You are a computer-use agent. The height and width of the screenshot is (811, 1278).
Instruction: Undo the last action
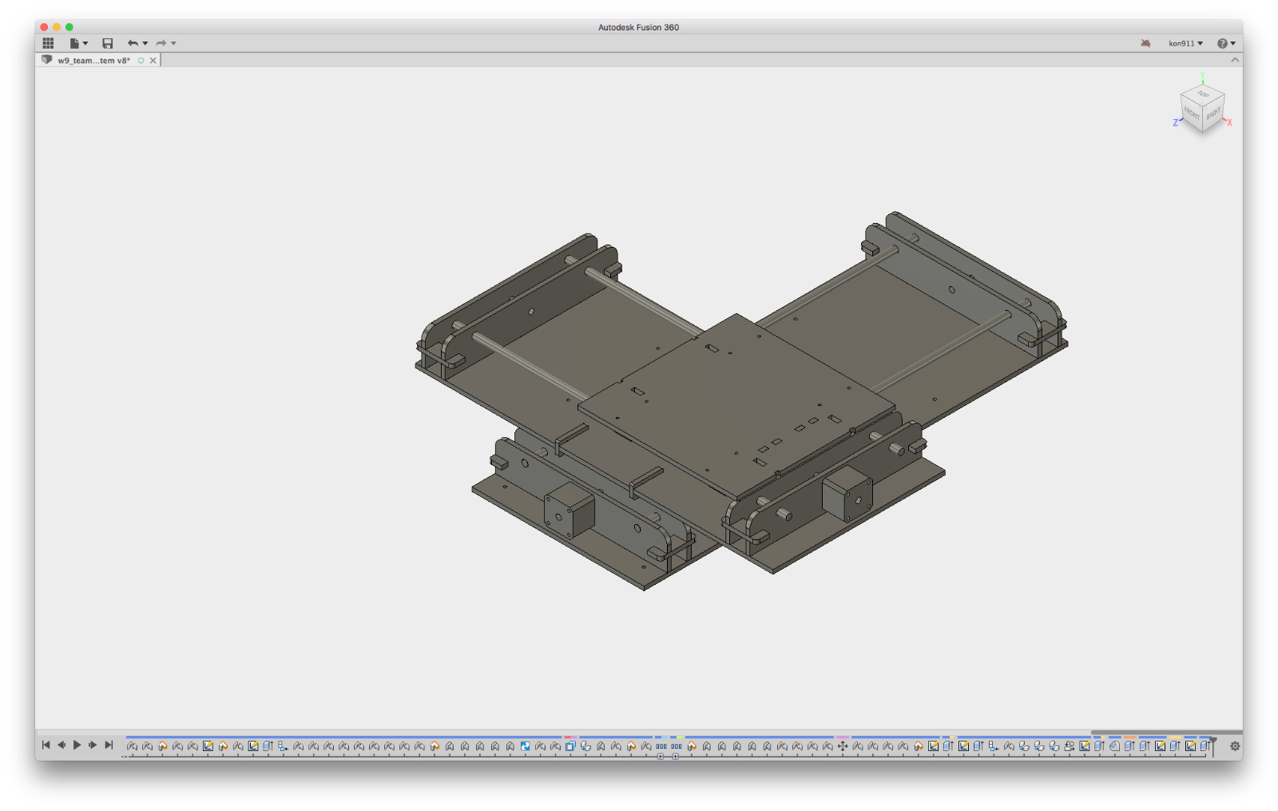pos(133,43)
